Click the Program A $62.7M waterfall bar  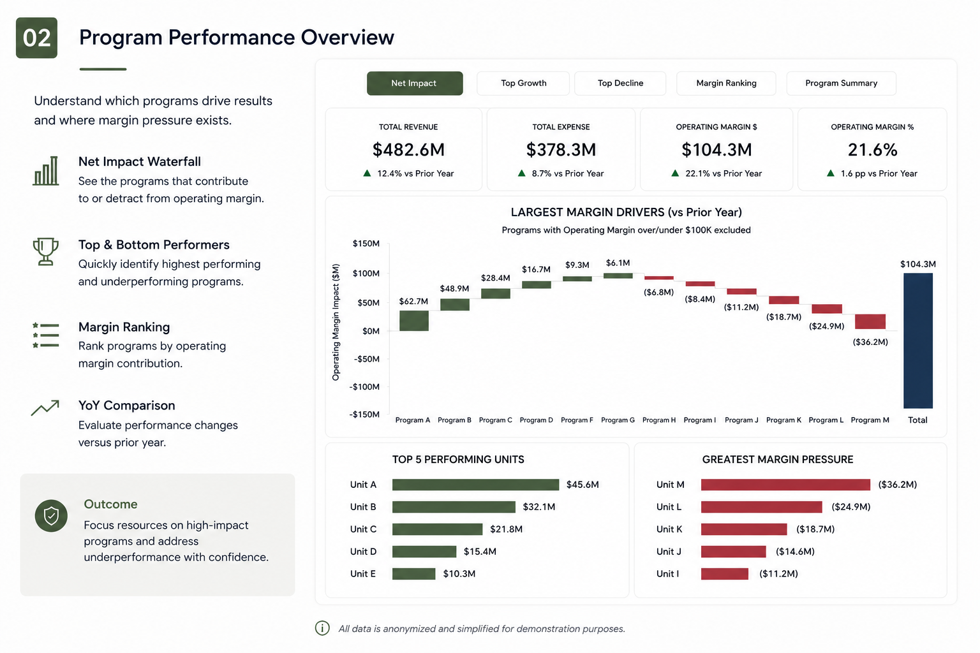(414, 320)
